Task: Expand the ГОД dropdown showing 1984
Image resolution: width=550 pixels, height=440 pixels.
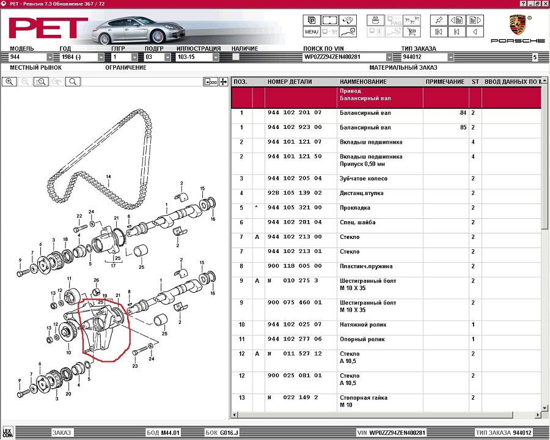Action: point(101,57)
